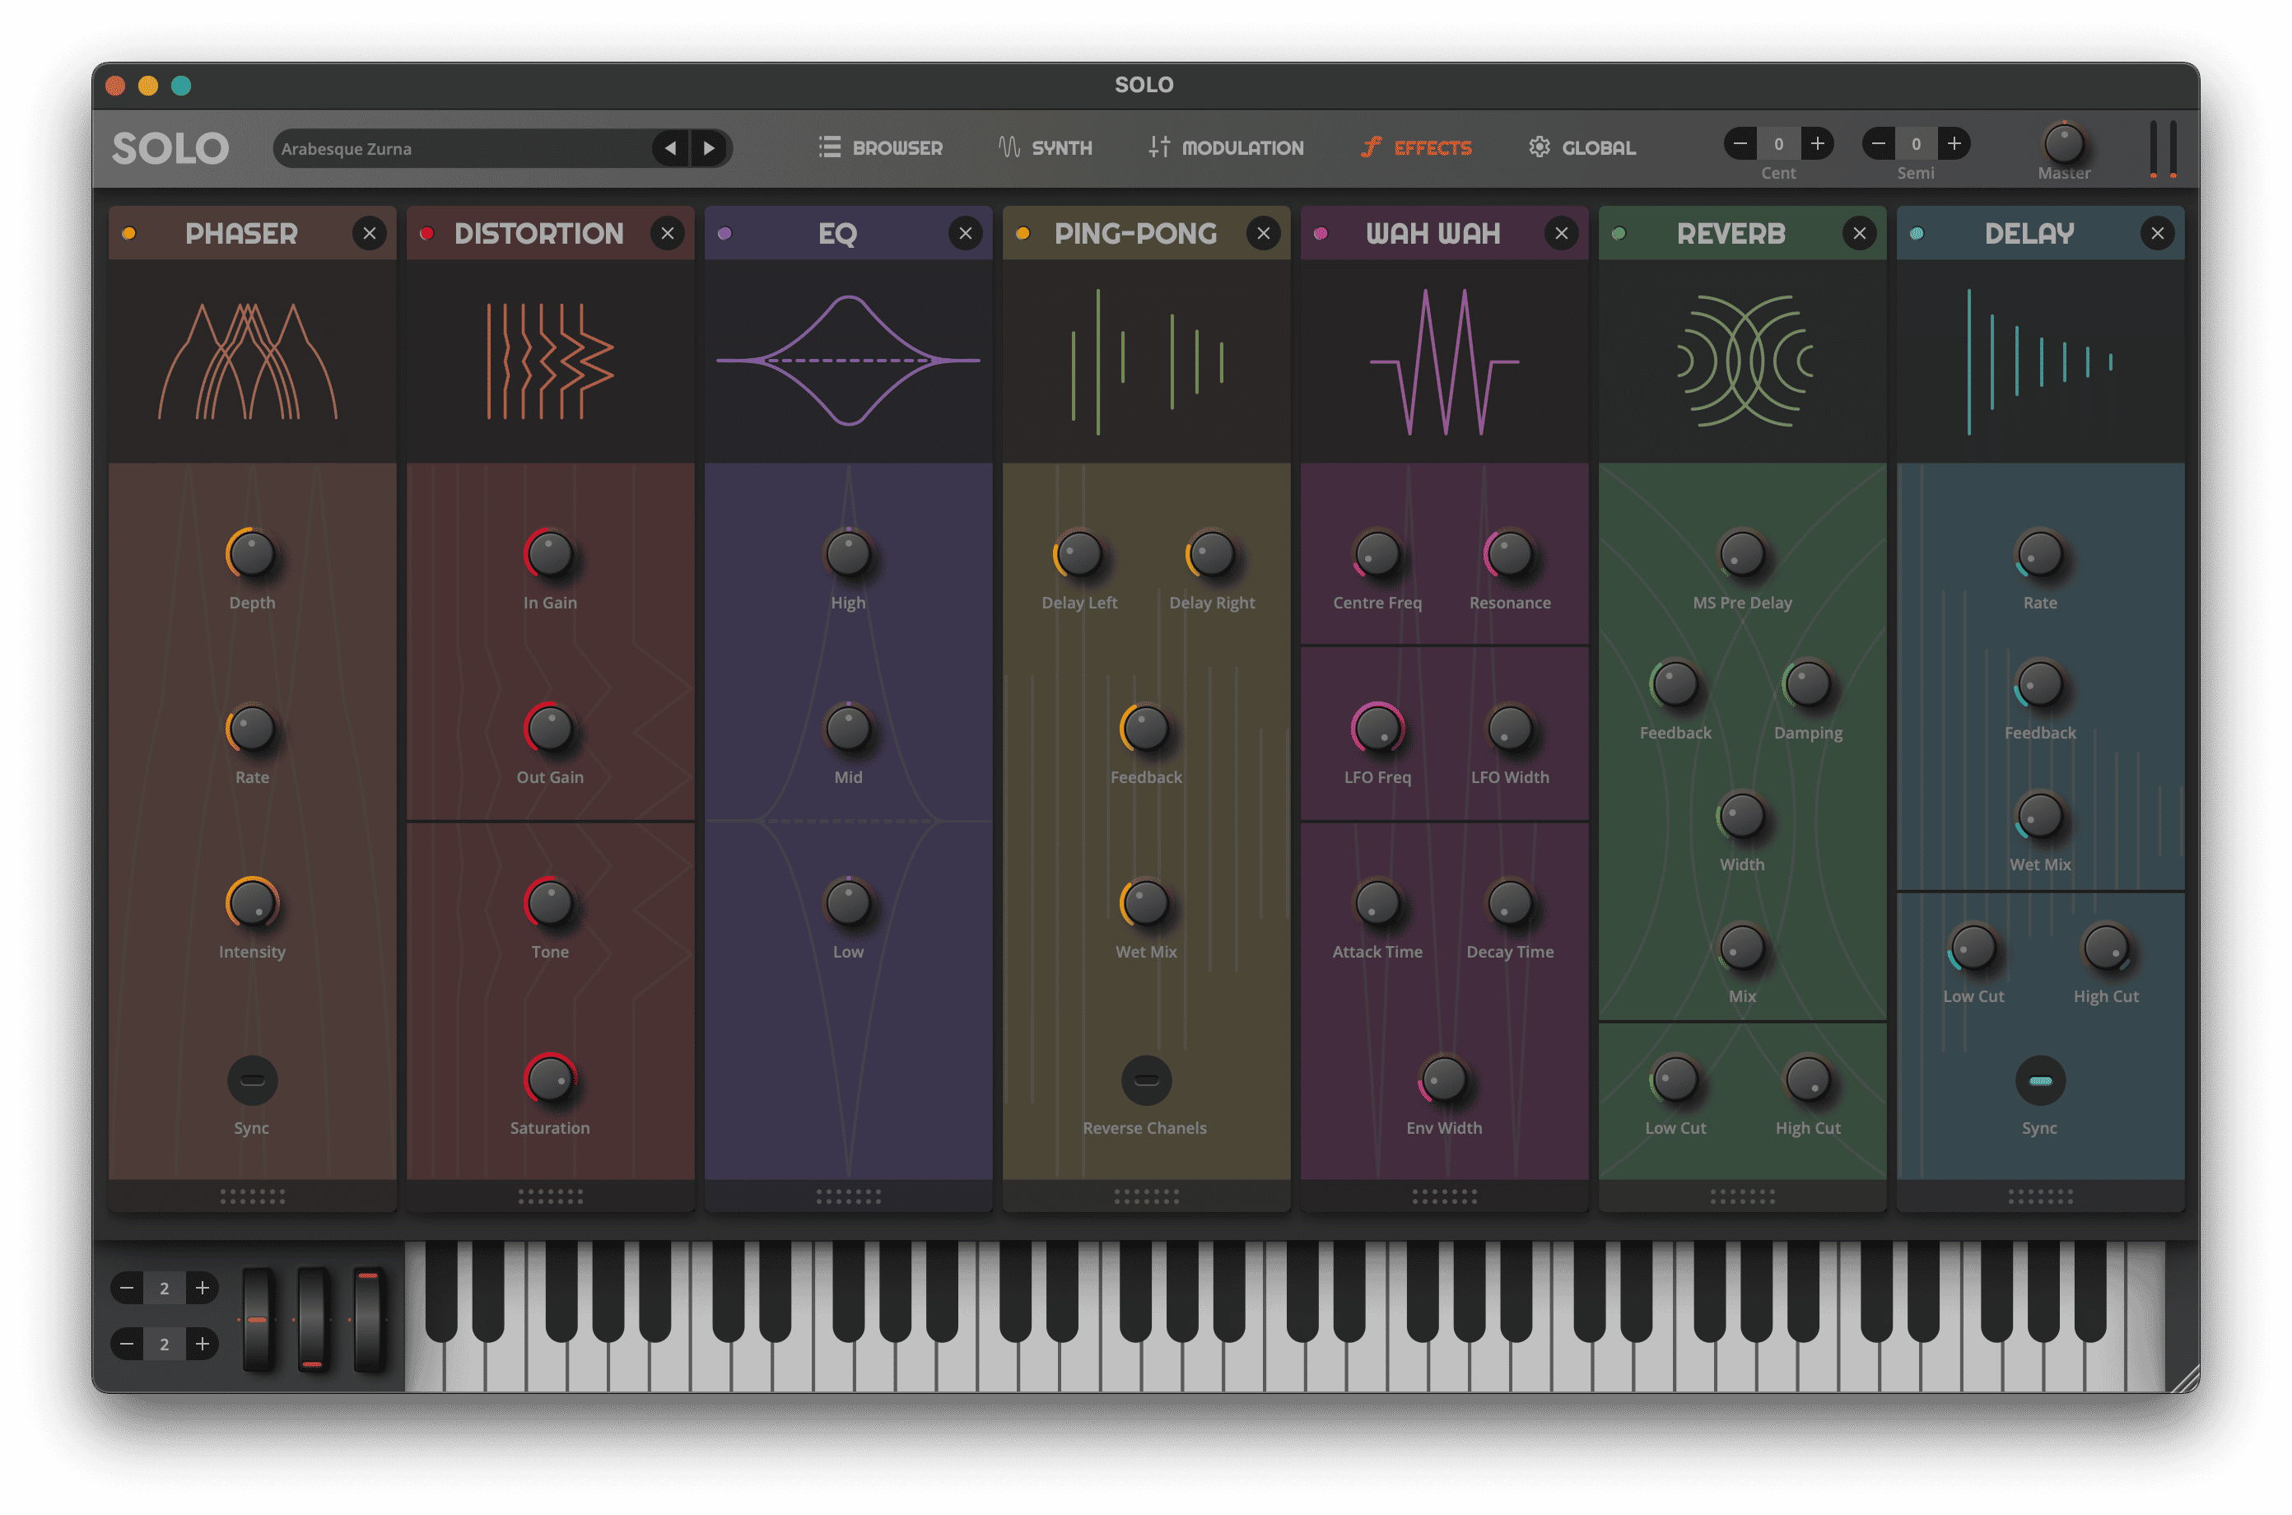Click the Reverb wave graphic
2292x1515 pixels.
tap(1744, 361)
